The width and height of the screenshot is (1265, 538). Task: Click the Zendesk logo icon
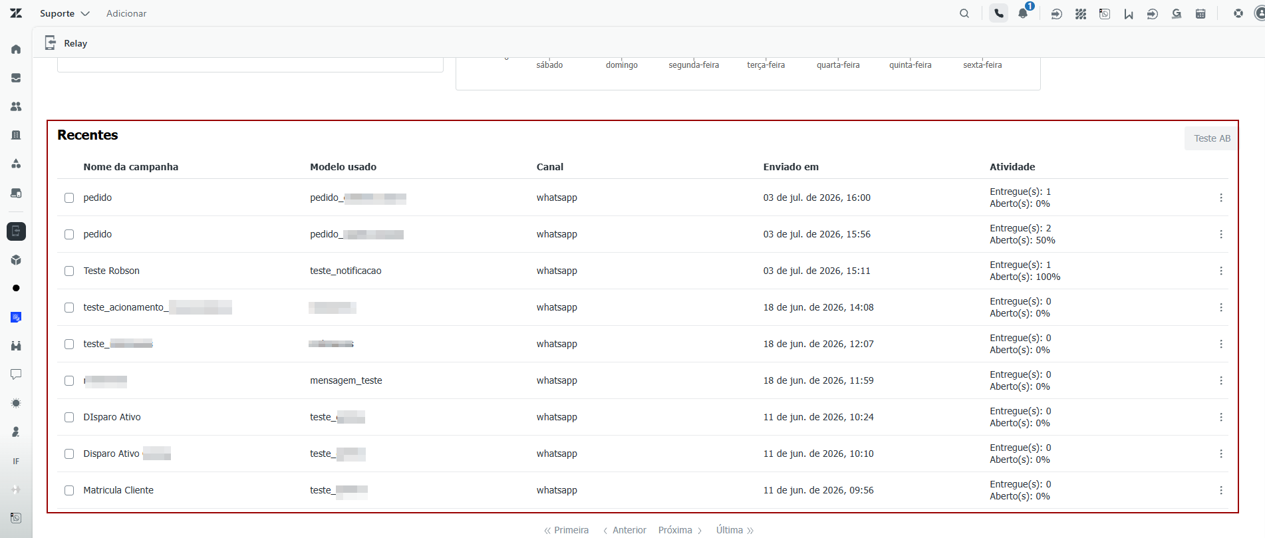(x=16, y=13)
